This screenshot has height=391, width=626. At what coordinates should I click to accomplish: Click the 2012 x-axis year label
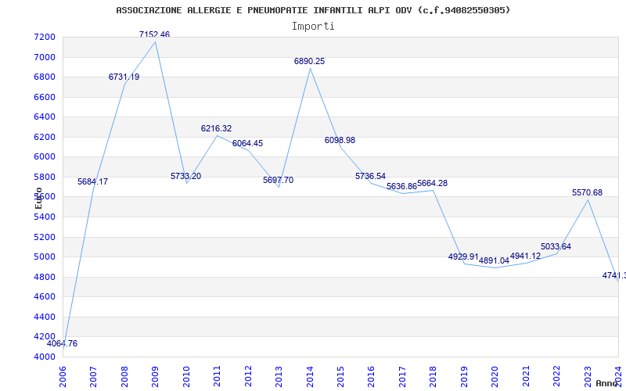(248, 376)
